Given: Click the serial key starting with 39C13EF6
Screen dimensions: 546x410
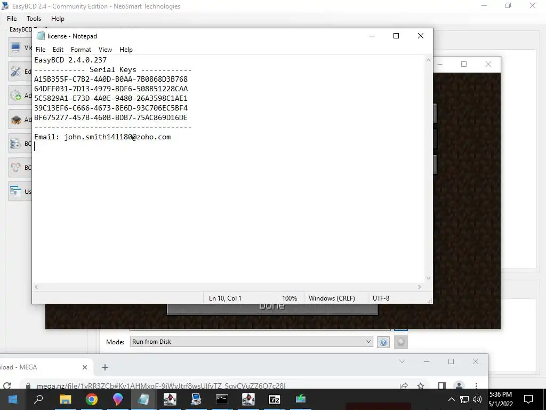Looking at the screenshot, I should point(111,108).
